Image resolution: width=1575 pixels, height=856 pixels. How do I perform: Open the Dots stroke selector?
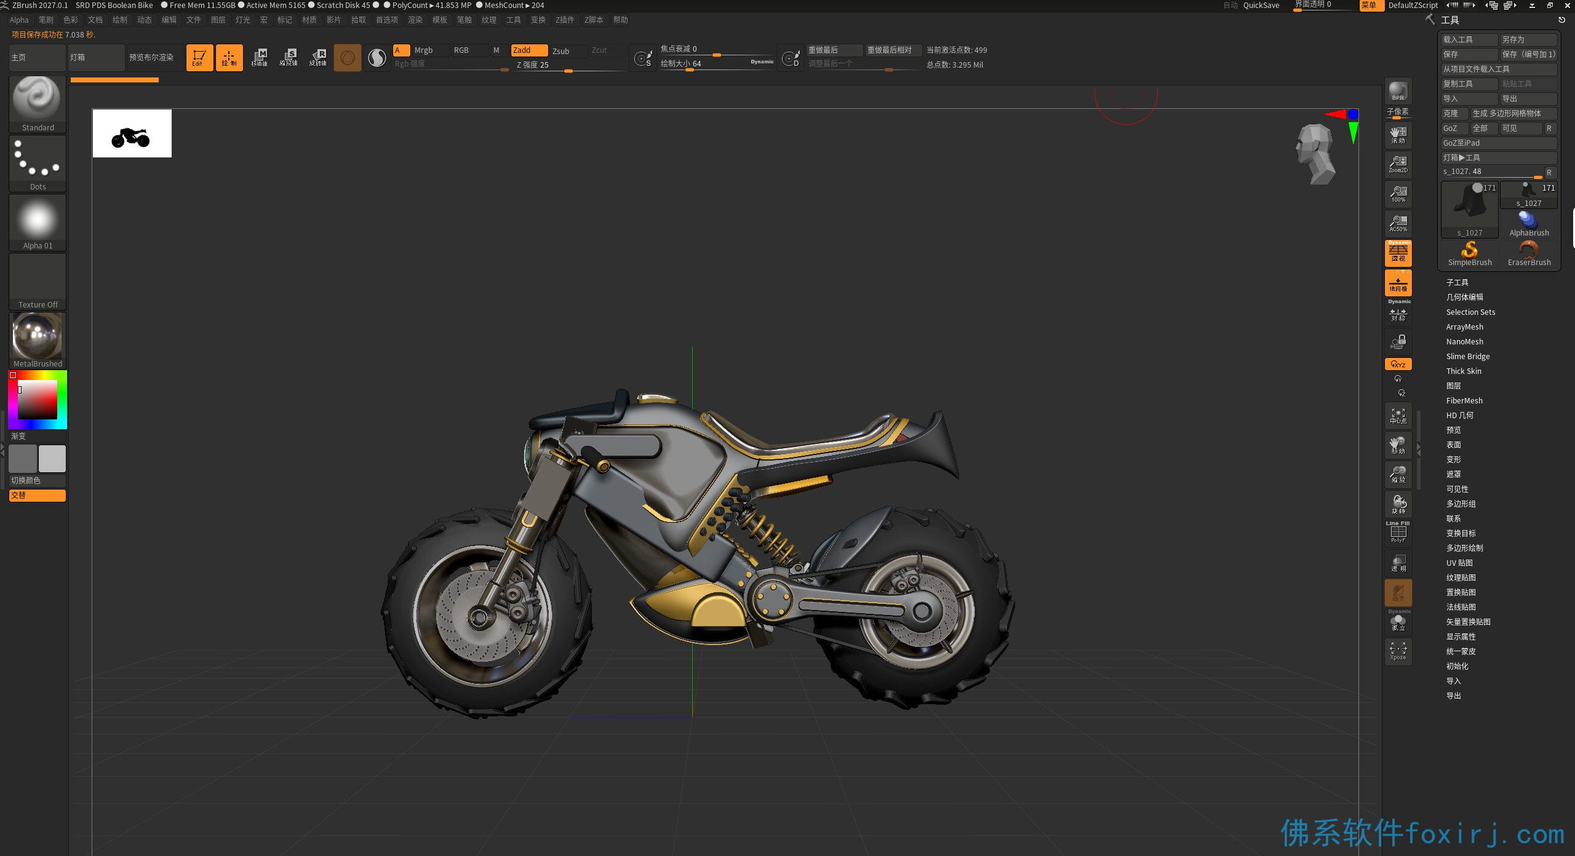click(38, 162)
